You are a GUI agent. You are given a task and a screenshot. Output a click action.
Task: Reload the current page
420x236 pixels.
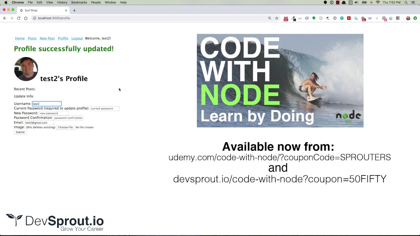pyautogui.click(x=19, y=18)
